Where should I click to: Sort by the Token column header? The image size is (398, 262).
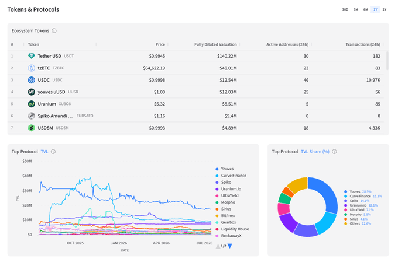33,44
